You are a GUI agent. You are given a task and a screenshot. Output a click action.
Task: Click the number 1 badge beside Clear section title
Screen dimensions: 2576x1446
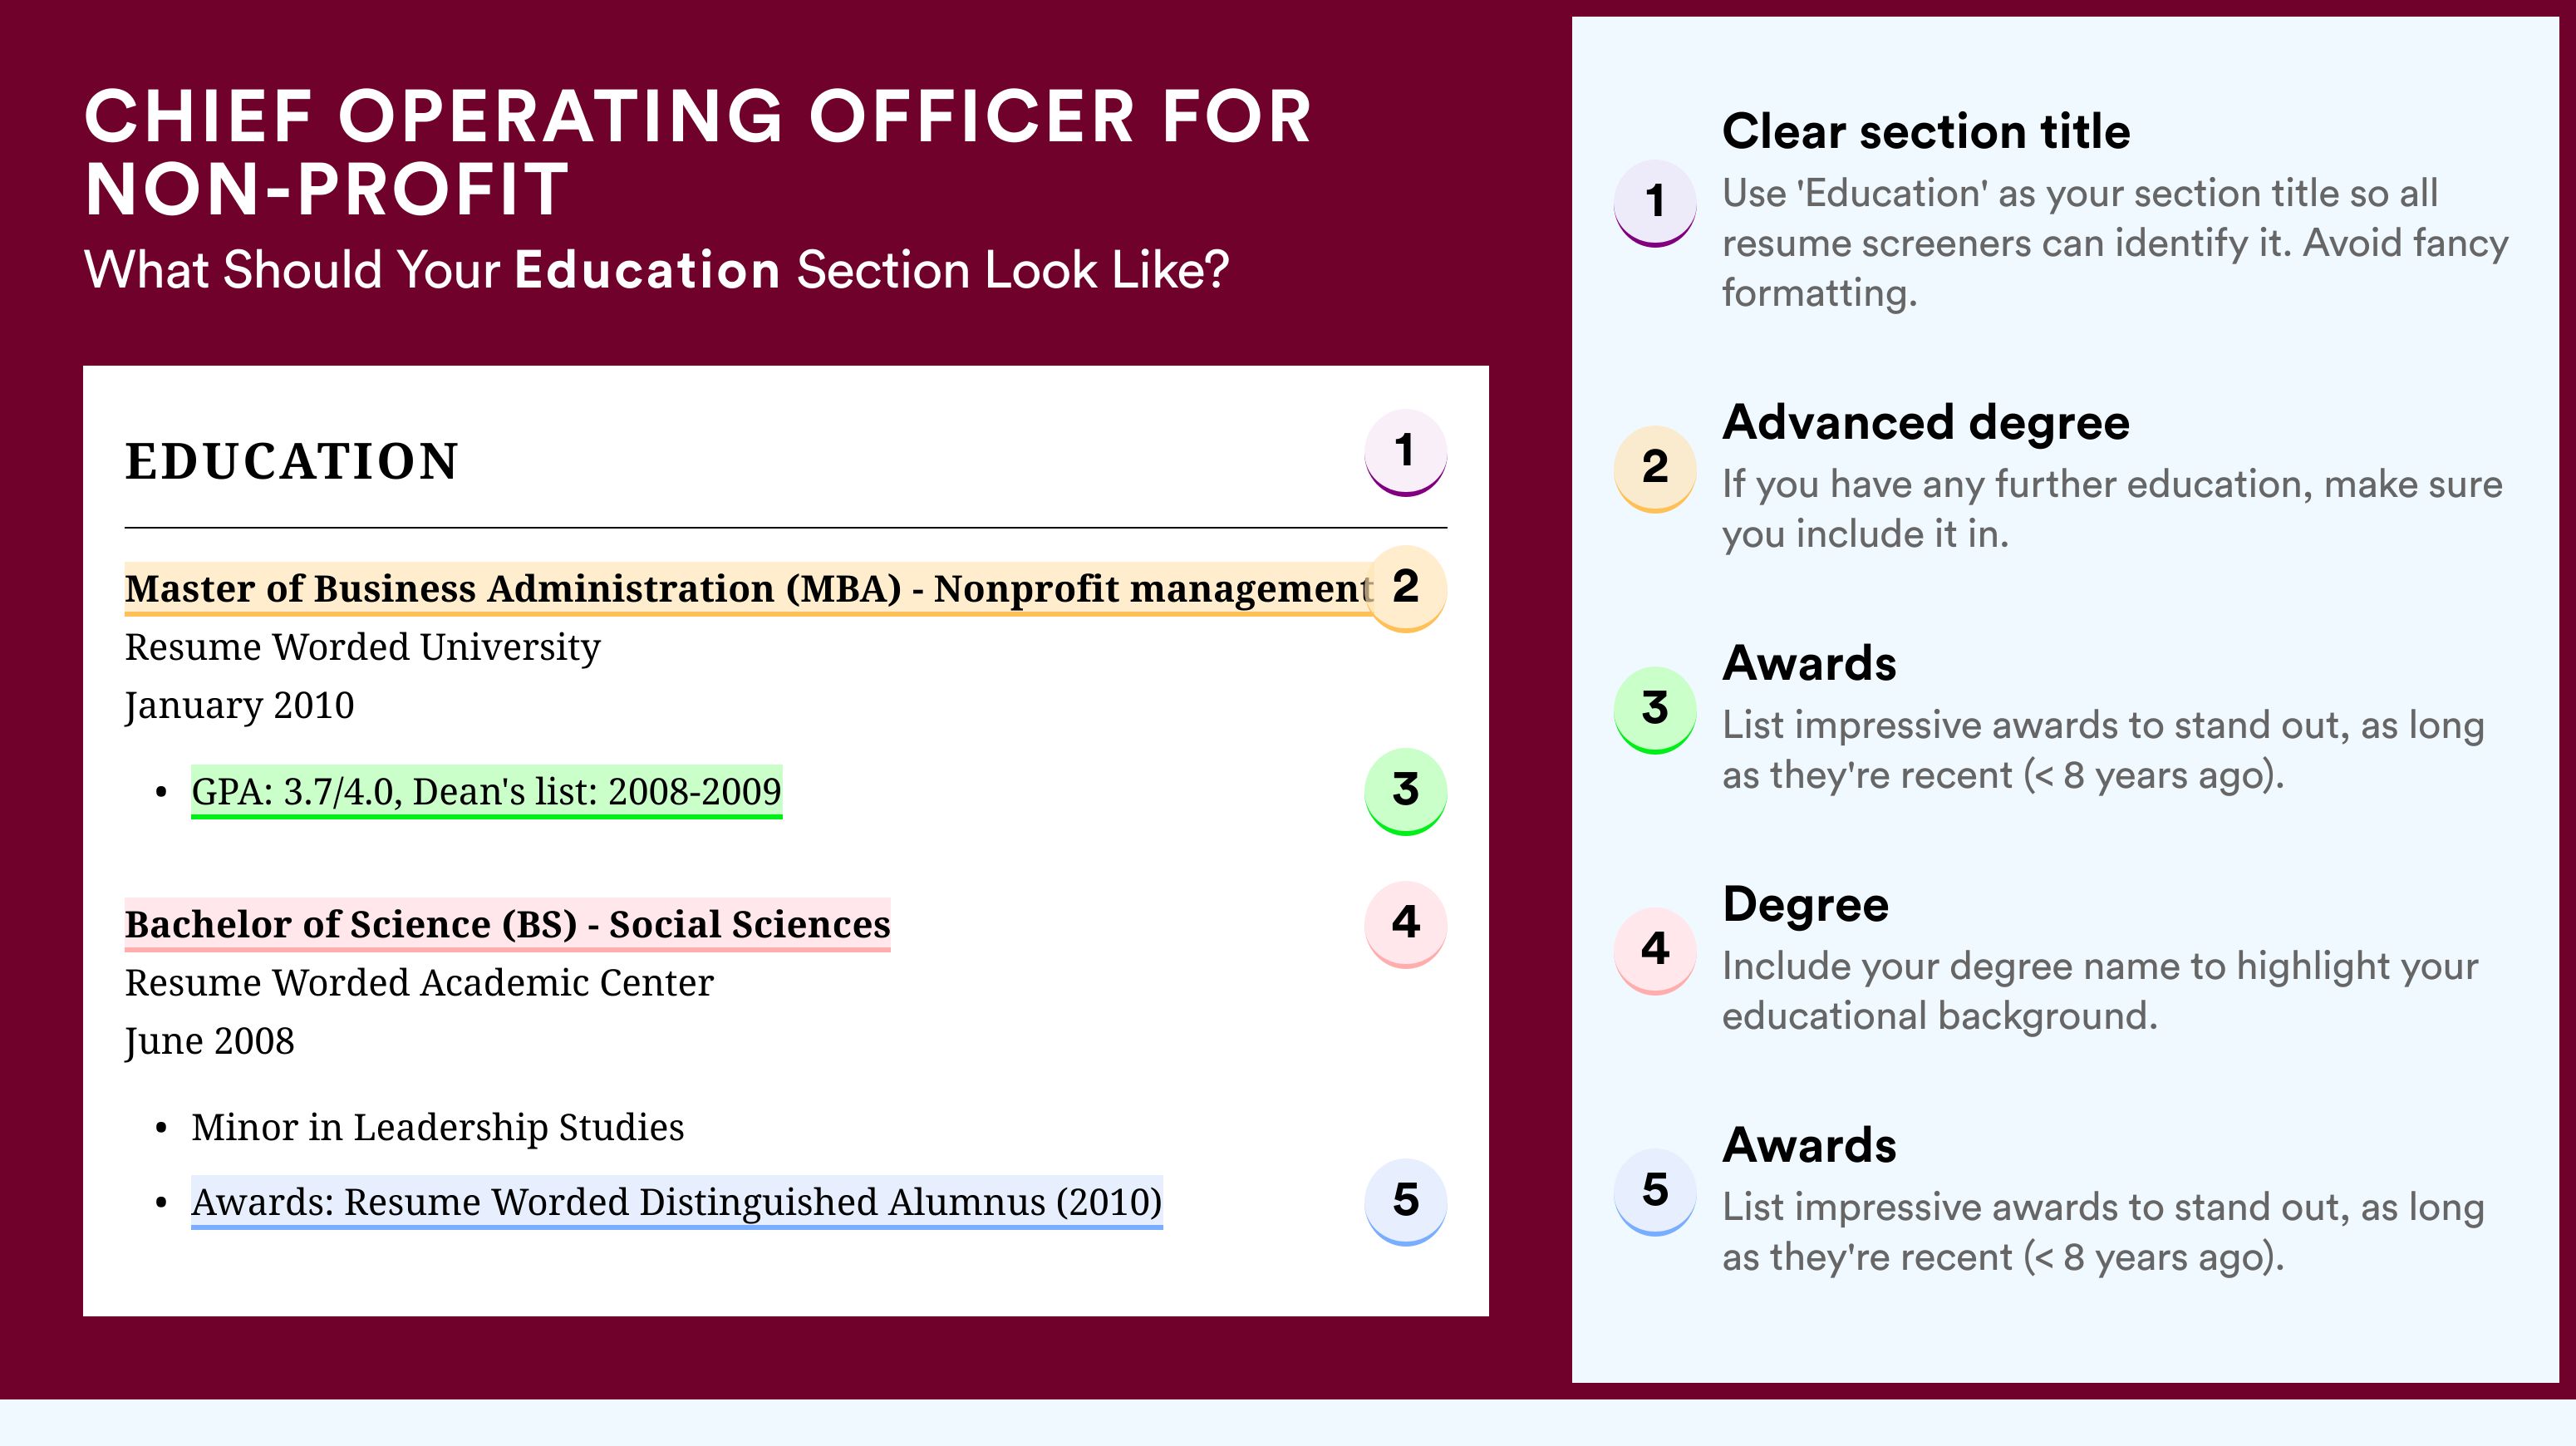(x=1654, y=201)
